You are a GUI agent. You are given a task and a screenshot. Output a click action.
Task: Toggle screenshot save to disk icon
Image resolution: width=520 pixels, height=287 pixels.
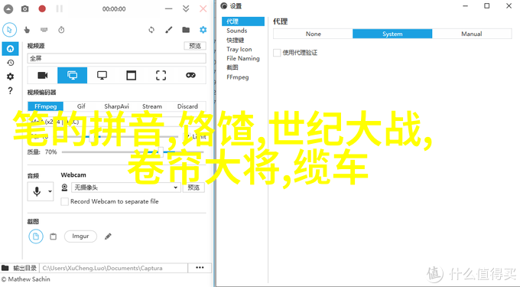(36, 236)
